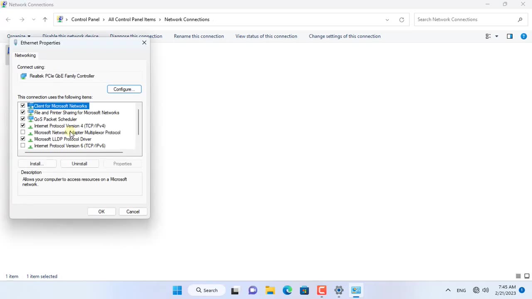Image resolution: width=532 pixels, height=299 pixels.
Task: Select Control Panel in breadcrumb
Action: (85, 20)
